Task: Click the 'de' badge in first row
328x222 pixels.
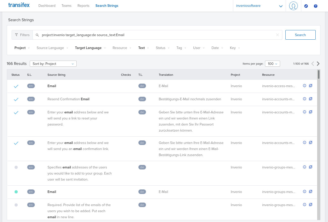Action: 142,86
